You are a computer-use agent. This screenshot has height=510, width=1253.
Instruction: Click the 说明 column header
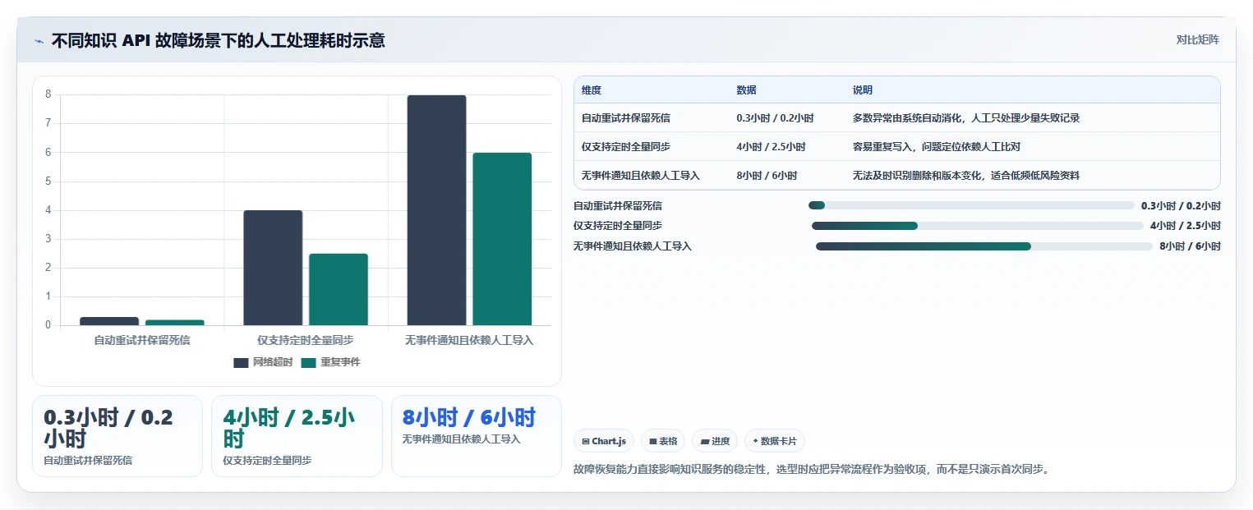[x=863, y=90]
